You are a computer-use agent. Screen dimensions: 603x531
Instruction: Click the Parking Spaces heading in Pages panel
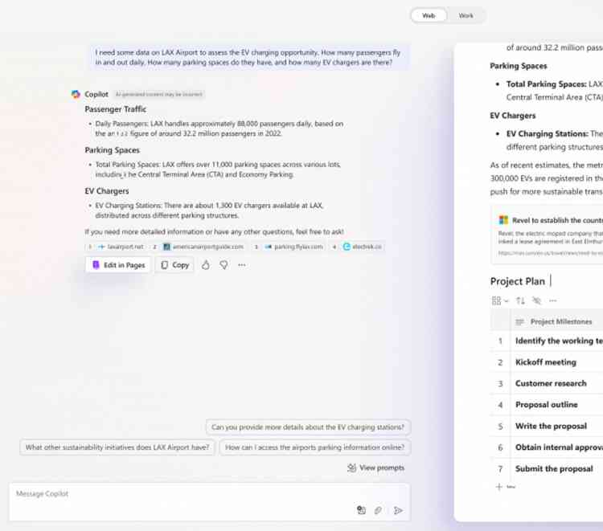click(x=518, y=66)
